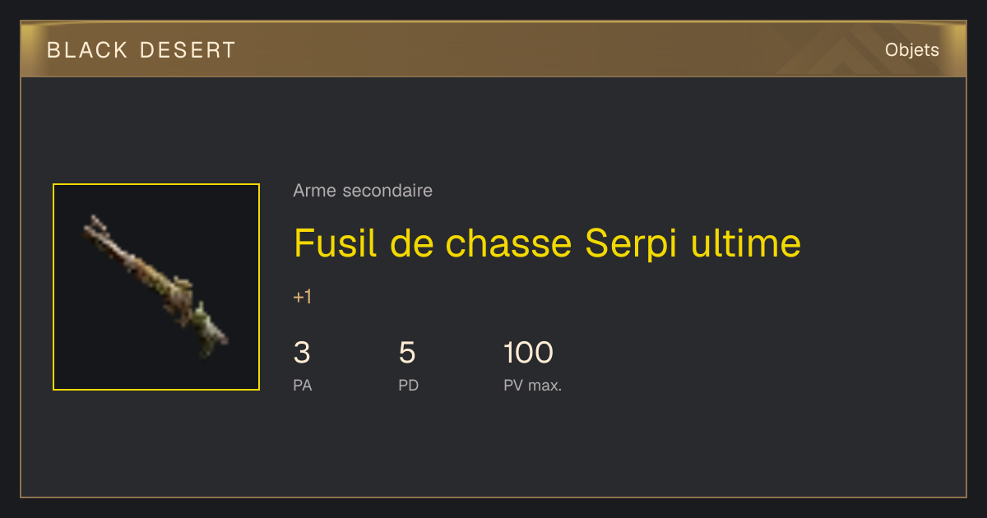This screenshot has height=518, width=987.
Task: Click the Serpi shotgun item icon
Action: [x=155, y=286]
